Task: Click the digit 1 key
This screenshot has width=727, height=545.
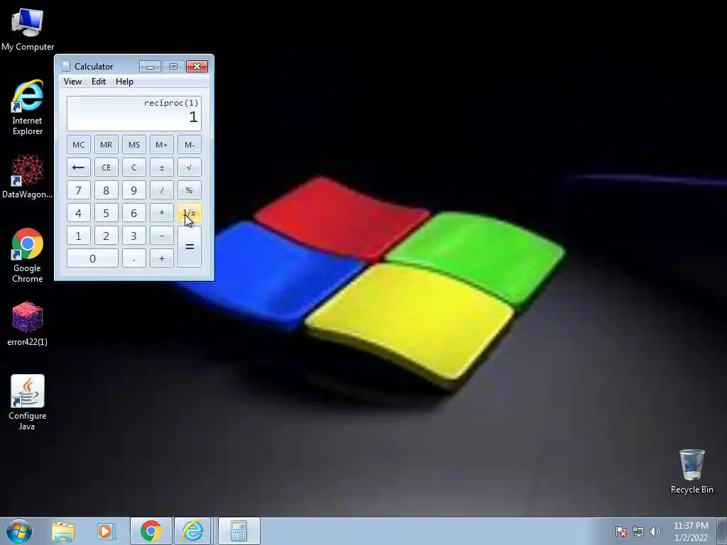Action: click(78, 236)
